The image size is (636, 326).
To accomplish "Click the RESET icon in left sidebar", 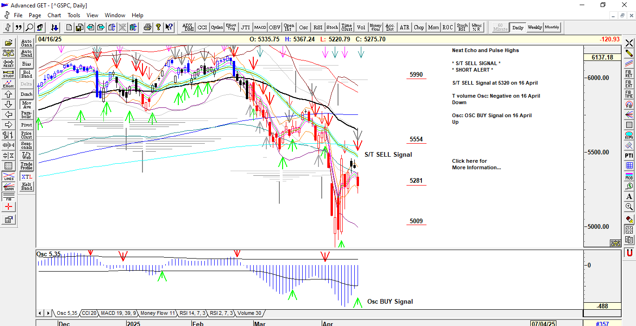I will point(8,63).
